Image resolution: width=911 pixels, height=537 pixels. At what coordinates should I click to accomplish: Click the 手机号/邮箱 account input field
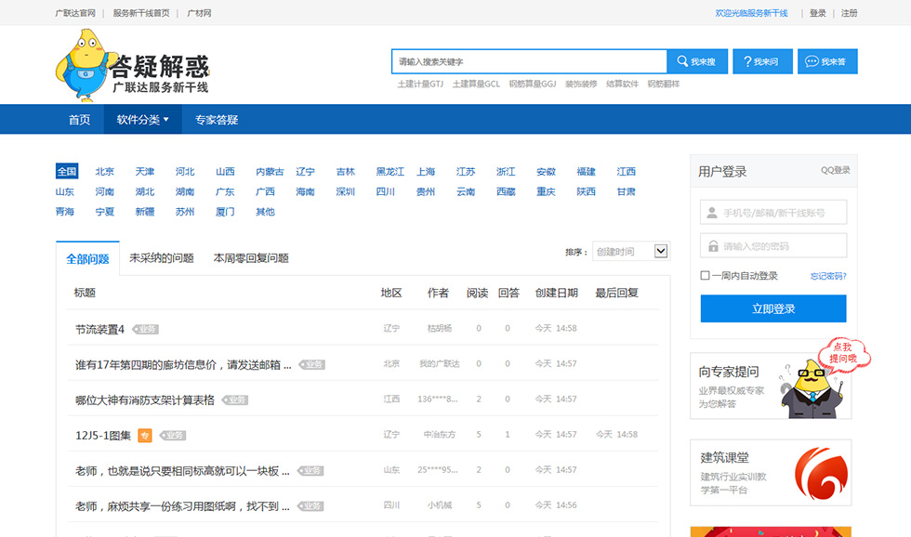(773, 213)
